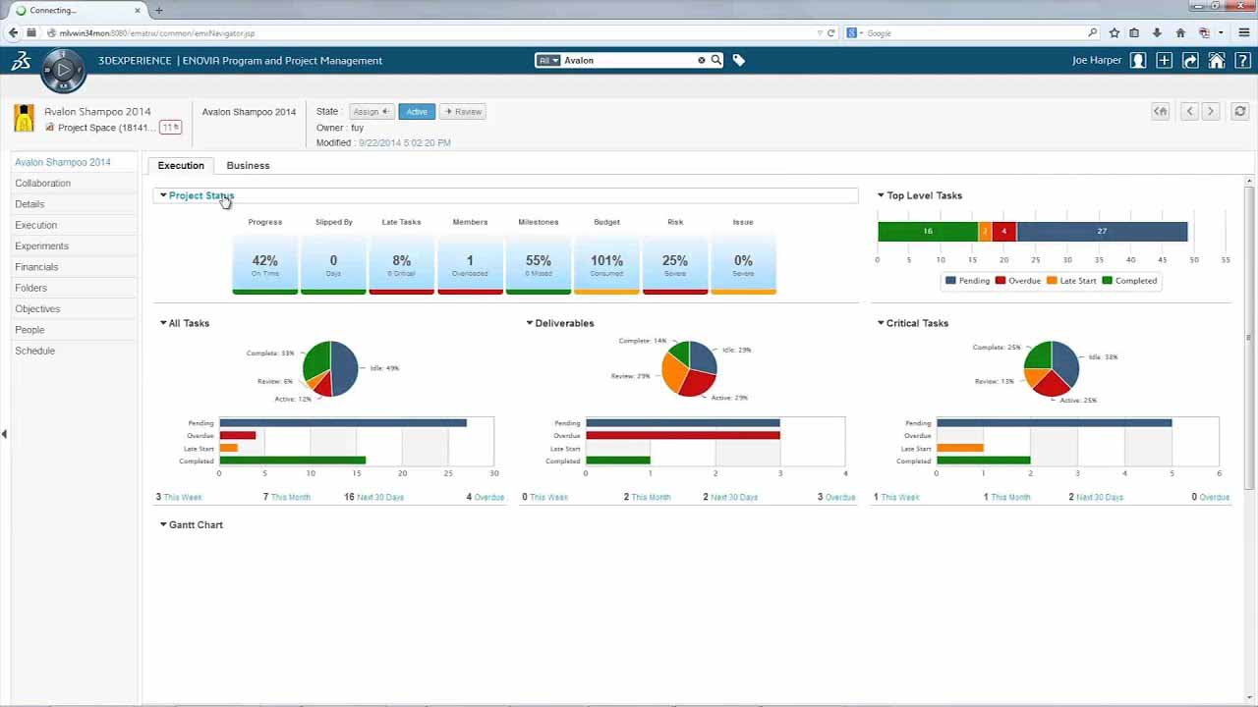Viewport: 1258px width, 707px height.
Task: Reload page via browser reload icon
Action: click(x=830, y=32)
